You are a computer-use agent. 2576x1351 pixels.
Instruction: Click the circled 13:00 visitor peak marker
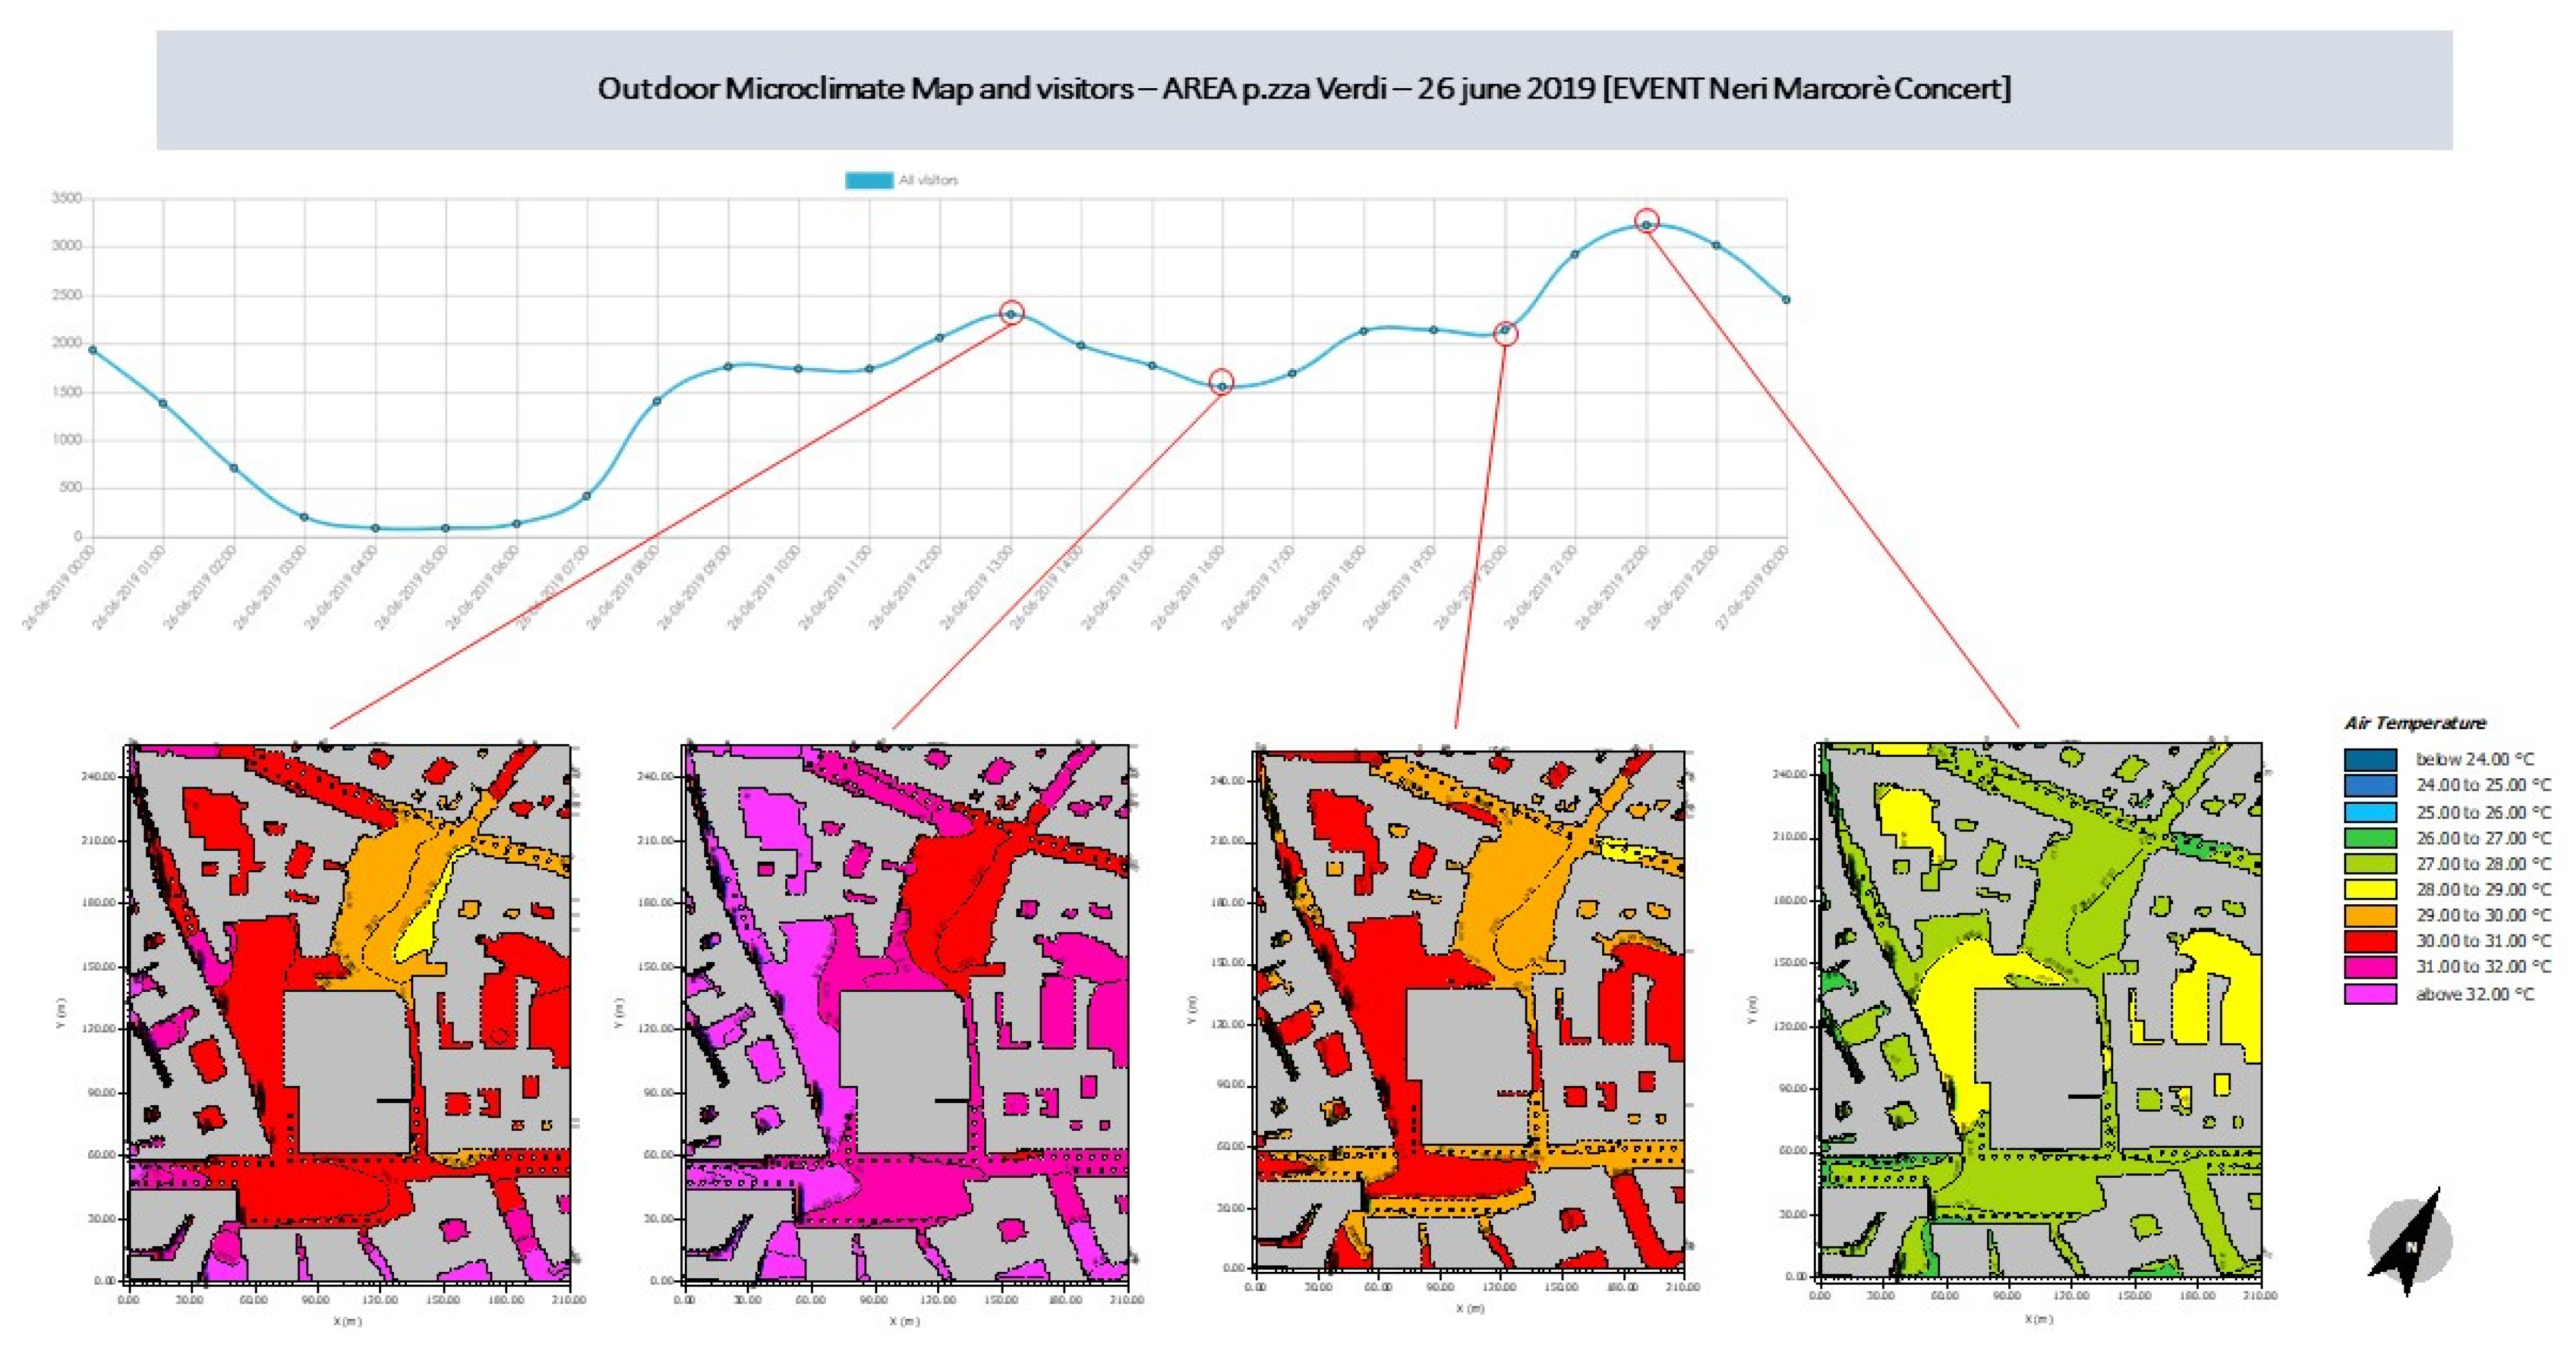[1011, 314]
